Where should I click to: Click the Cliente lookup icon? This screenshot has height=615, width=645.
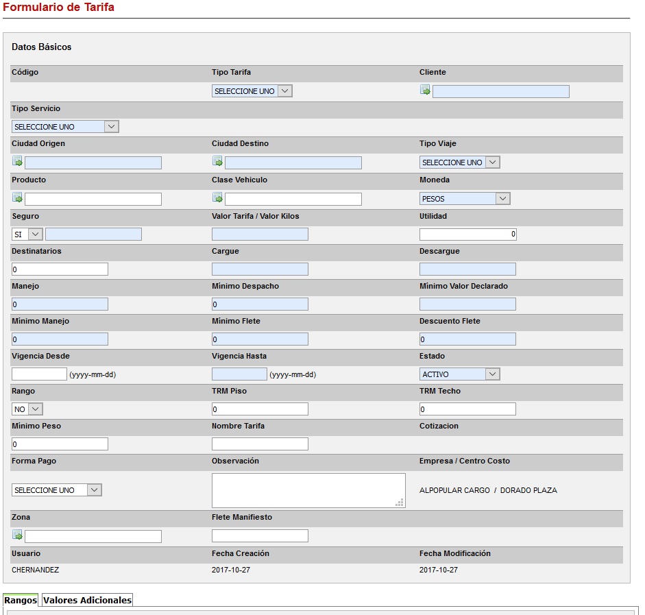coord(425,91)
